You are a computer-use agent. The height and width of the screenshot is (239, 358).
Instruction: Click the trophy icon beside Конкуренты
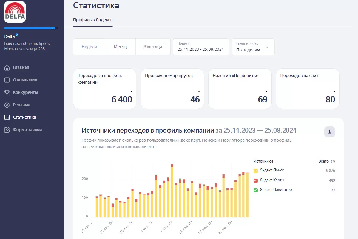(7, 93)
